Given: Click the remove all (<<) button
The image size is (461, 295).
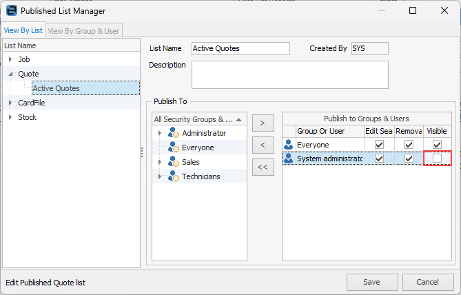Looking at the screenshot, I should (x=263, y=167).
